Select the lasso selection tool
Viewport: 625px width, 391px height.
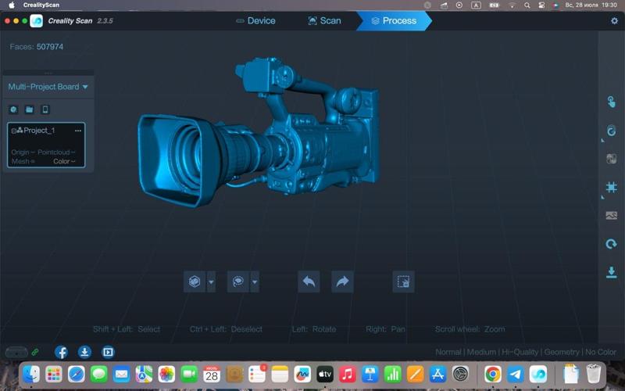point(237,282)
